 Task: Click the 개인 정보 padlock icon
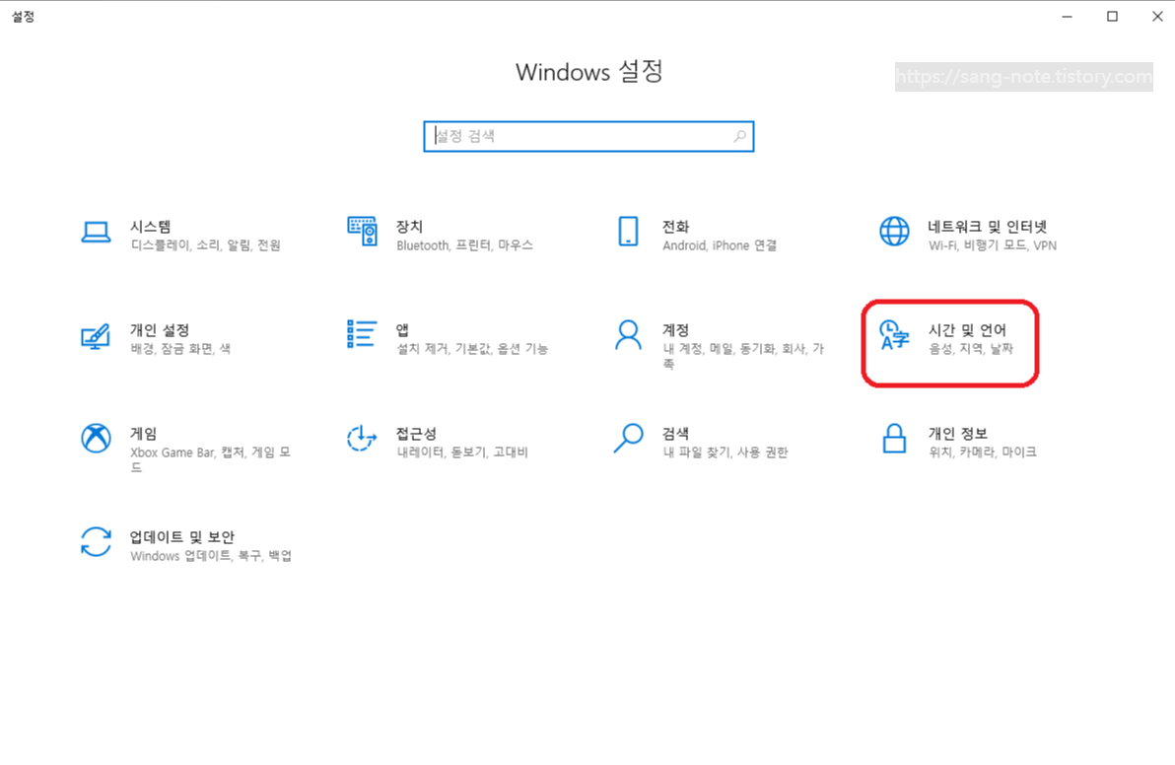[894, 439]
